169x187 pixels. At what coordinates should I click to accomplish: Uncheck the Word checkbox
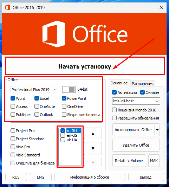tap(13, 98)
